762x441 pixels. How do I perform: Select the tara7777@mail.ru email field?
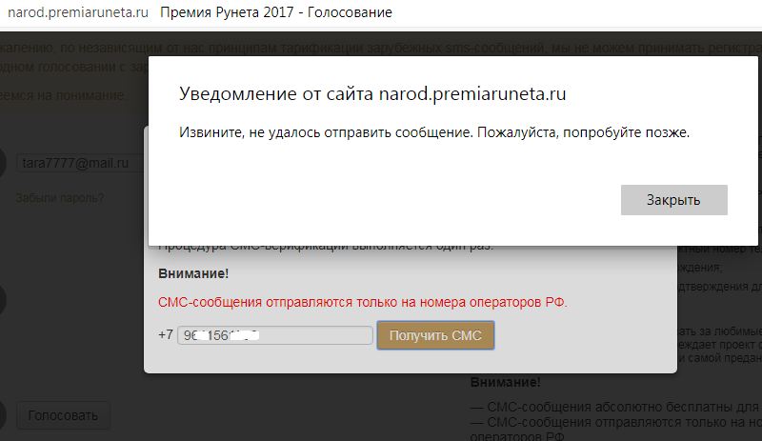82,163
